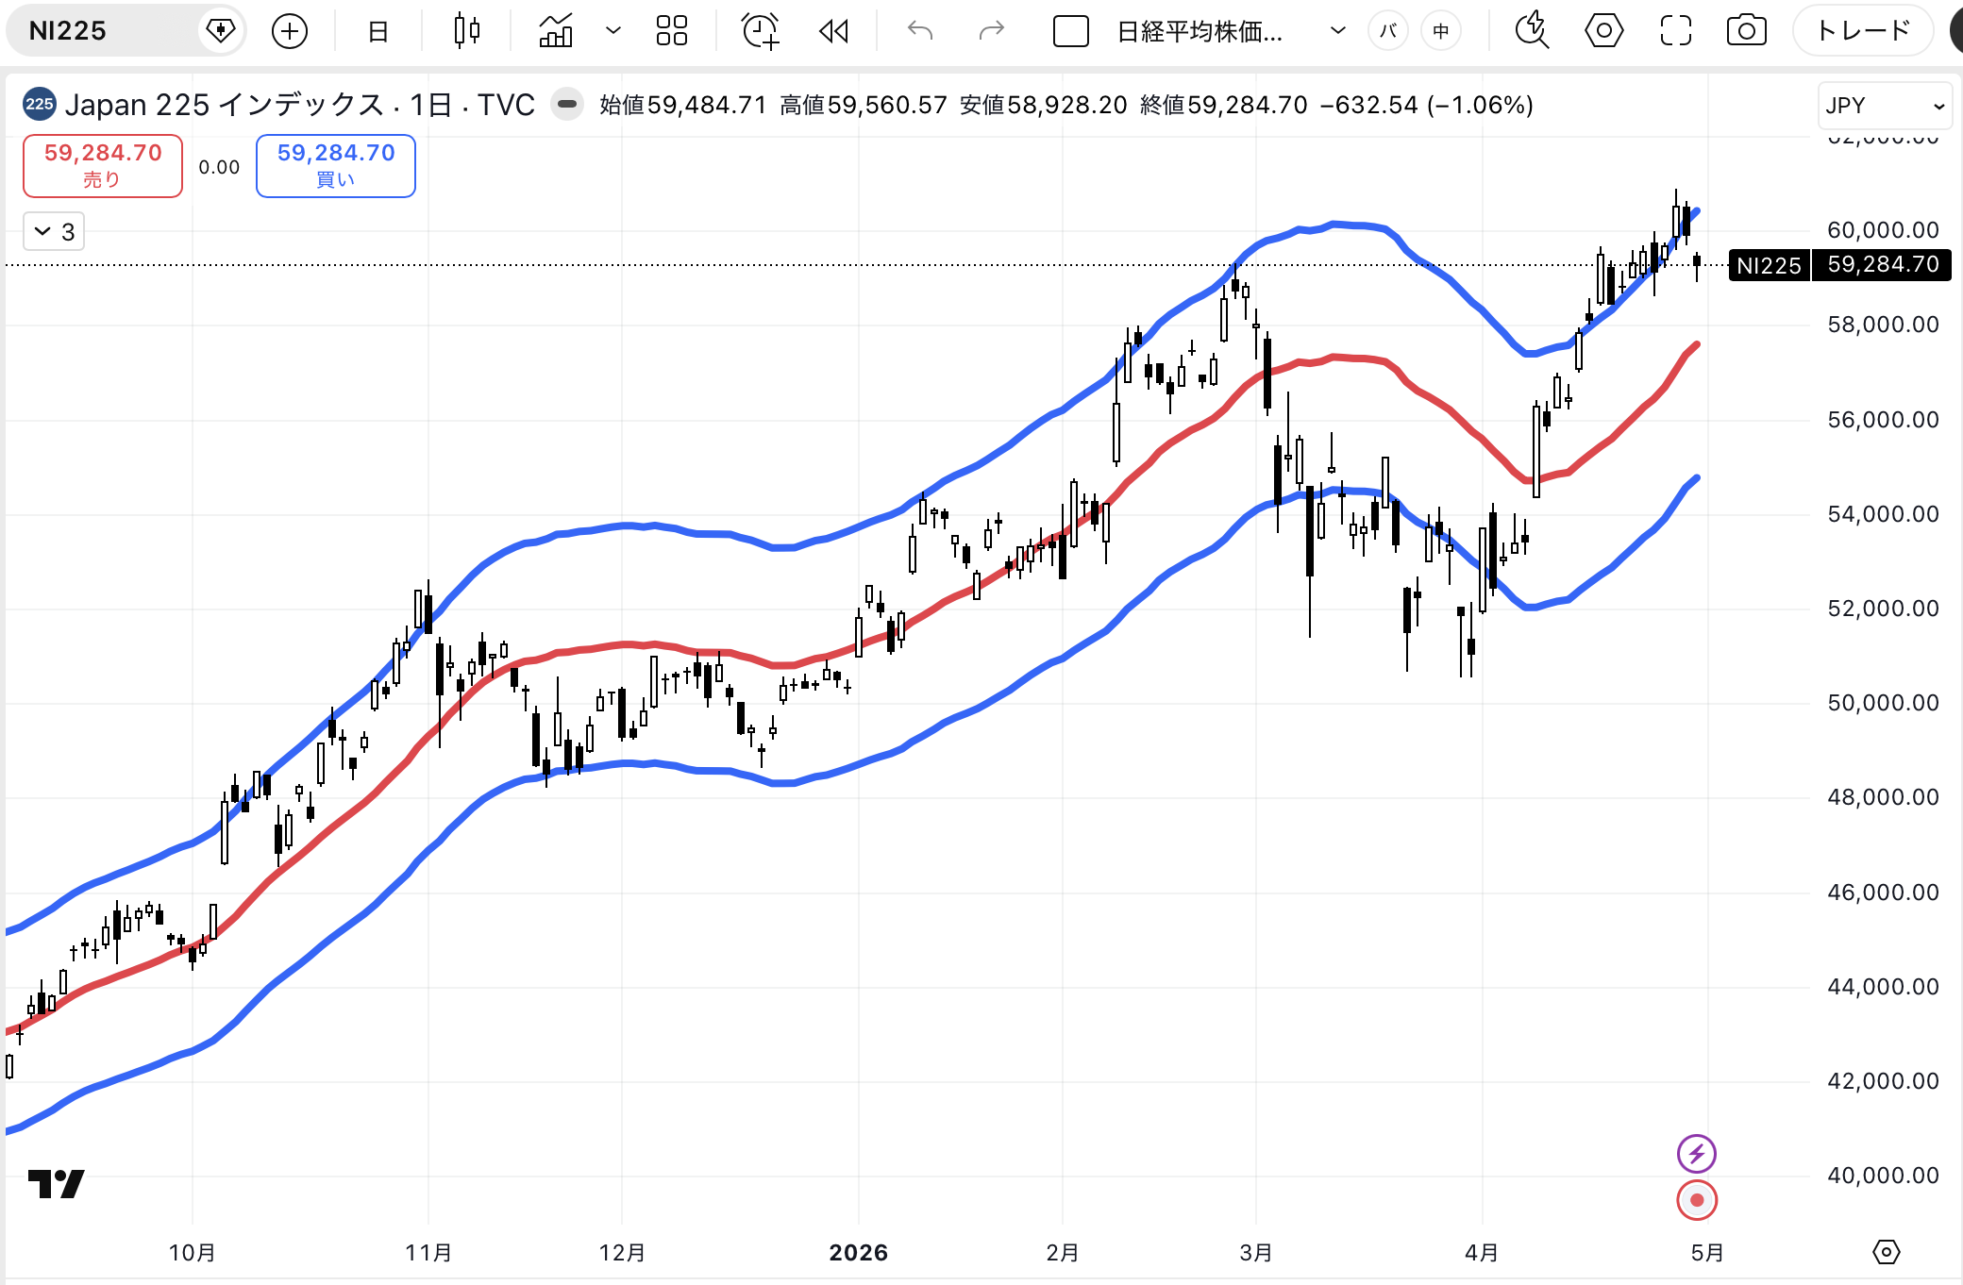Open the indicator templates grid icon
1963x1285 pixels.
point(671,31)
